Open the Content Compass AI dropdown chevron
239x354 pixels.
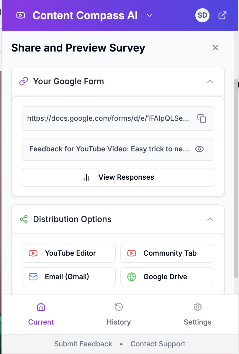[150, 15]
